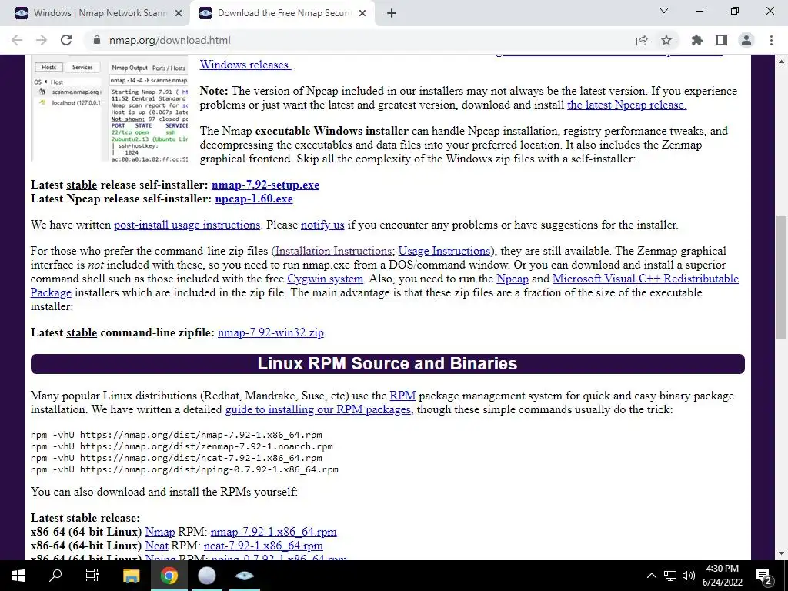Click the zenmap-7.92-1.noarch.rpm command line
This screenshot has width=788, height=591.
(182, 446)
